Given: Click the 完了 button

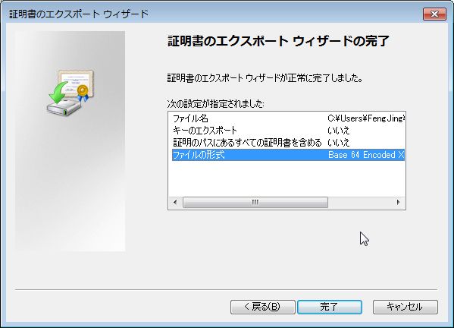Looking at the screenshot, I should pyautogui.click(x=330, y=307).
